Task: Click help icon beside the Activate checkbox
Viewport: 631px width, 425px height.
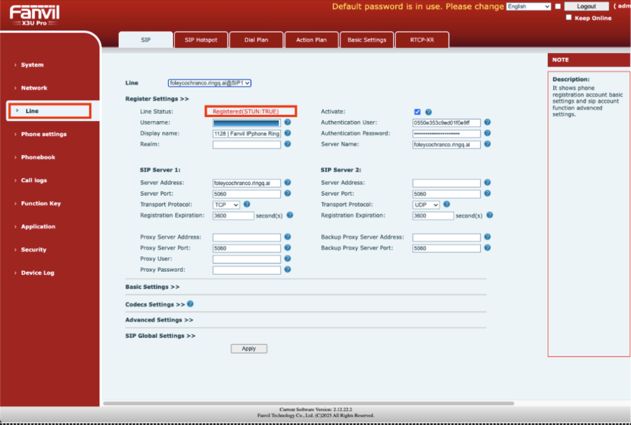Action: point(428,112)
